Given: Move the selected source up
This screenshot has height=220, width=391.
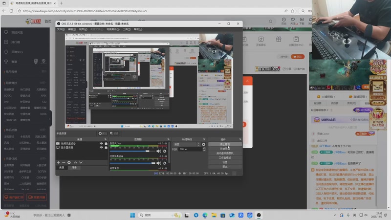Looking at the screenshot, I should click(x=76, y=163).
